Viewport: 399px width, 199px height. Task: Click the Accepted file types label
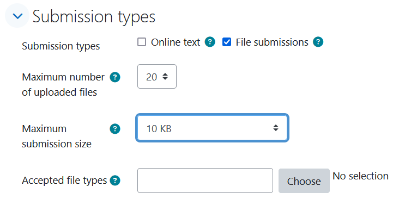(64, 181)
